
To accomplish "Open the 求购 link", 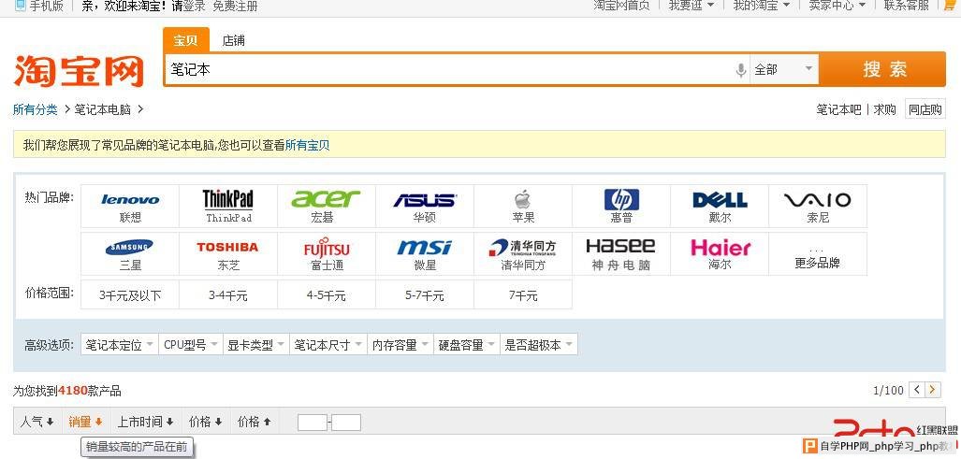I will click(884, 109).
